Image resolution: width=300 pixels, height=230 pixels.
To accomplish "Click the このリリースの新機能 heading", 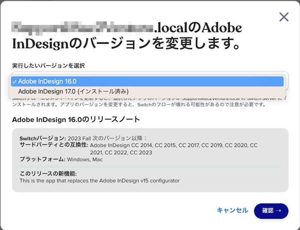I will [x=48, y=173].
